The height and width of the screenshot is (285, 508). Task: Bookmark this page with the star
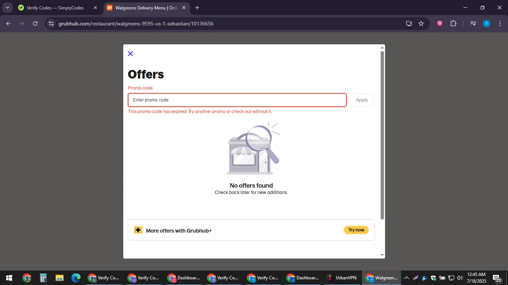point(421,24)
